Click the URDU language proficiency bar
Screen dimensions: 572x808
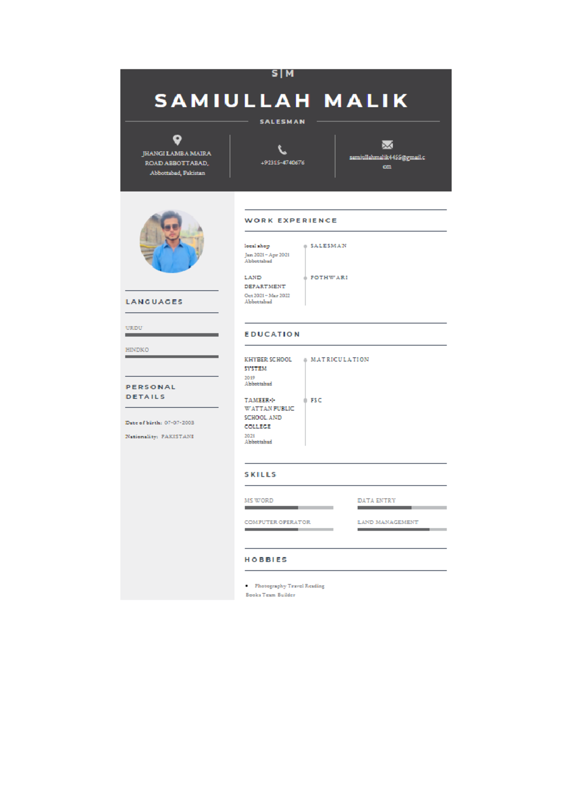172,335
